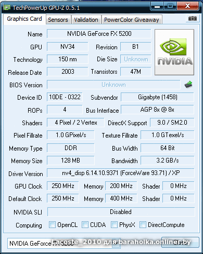
Task: Click the Subvendor field Gigabyte (1458)
Action: tap(157, 97)
